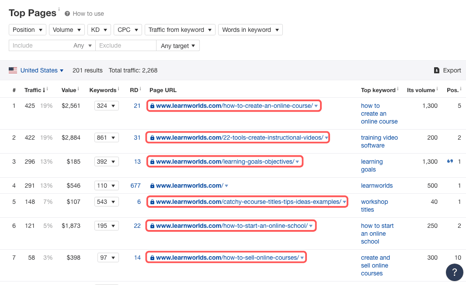
Task: Click the info icon on the Keywords column header
Action: [118, 88]
